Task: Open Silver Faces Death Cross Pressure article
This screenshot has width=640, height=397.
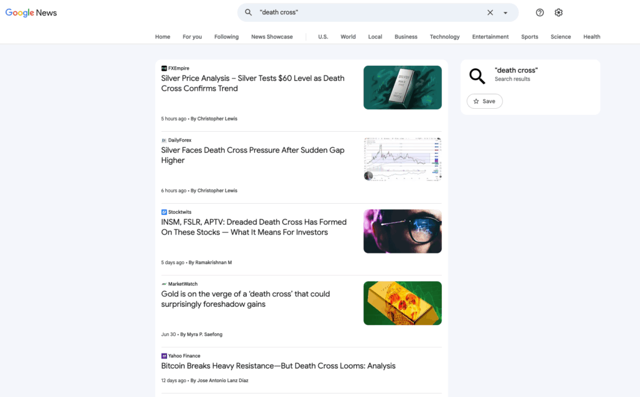Action: pos(253,155)
